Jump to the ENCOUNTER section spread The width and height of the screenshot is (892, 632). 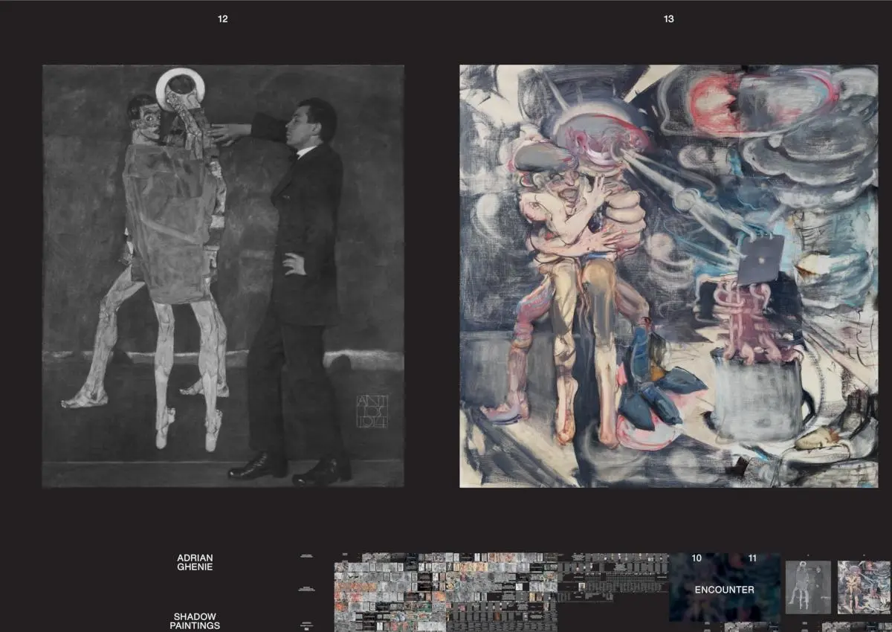[x=725, y=587]
